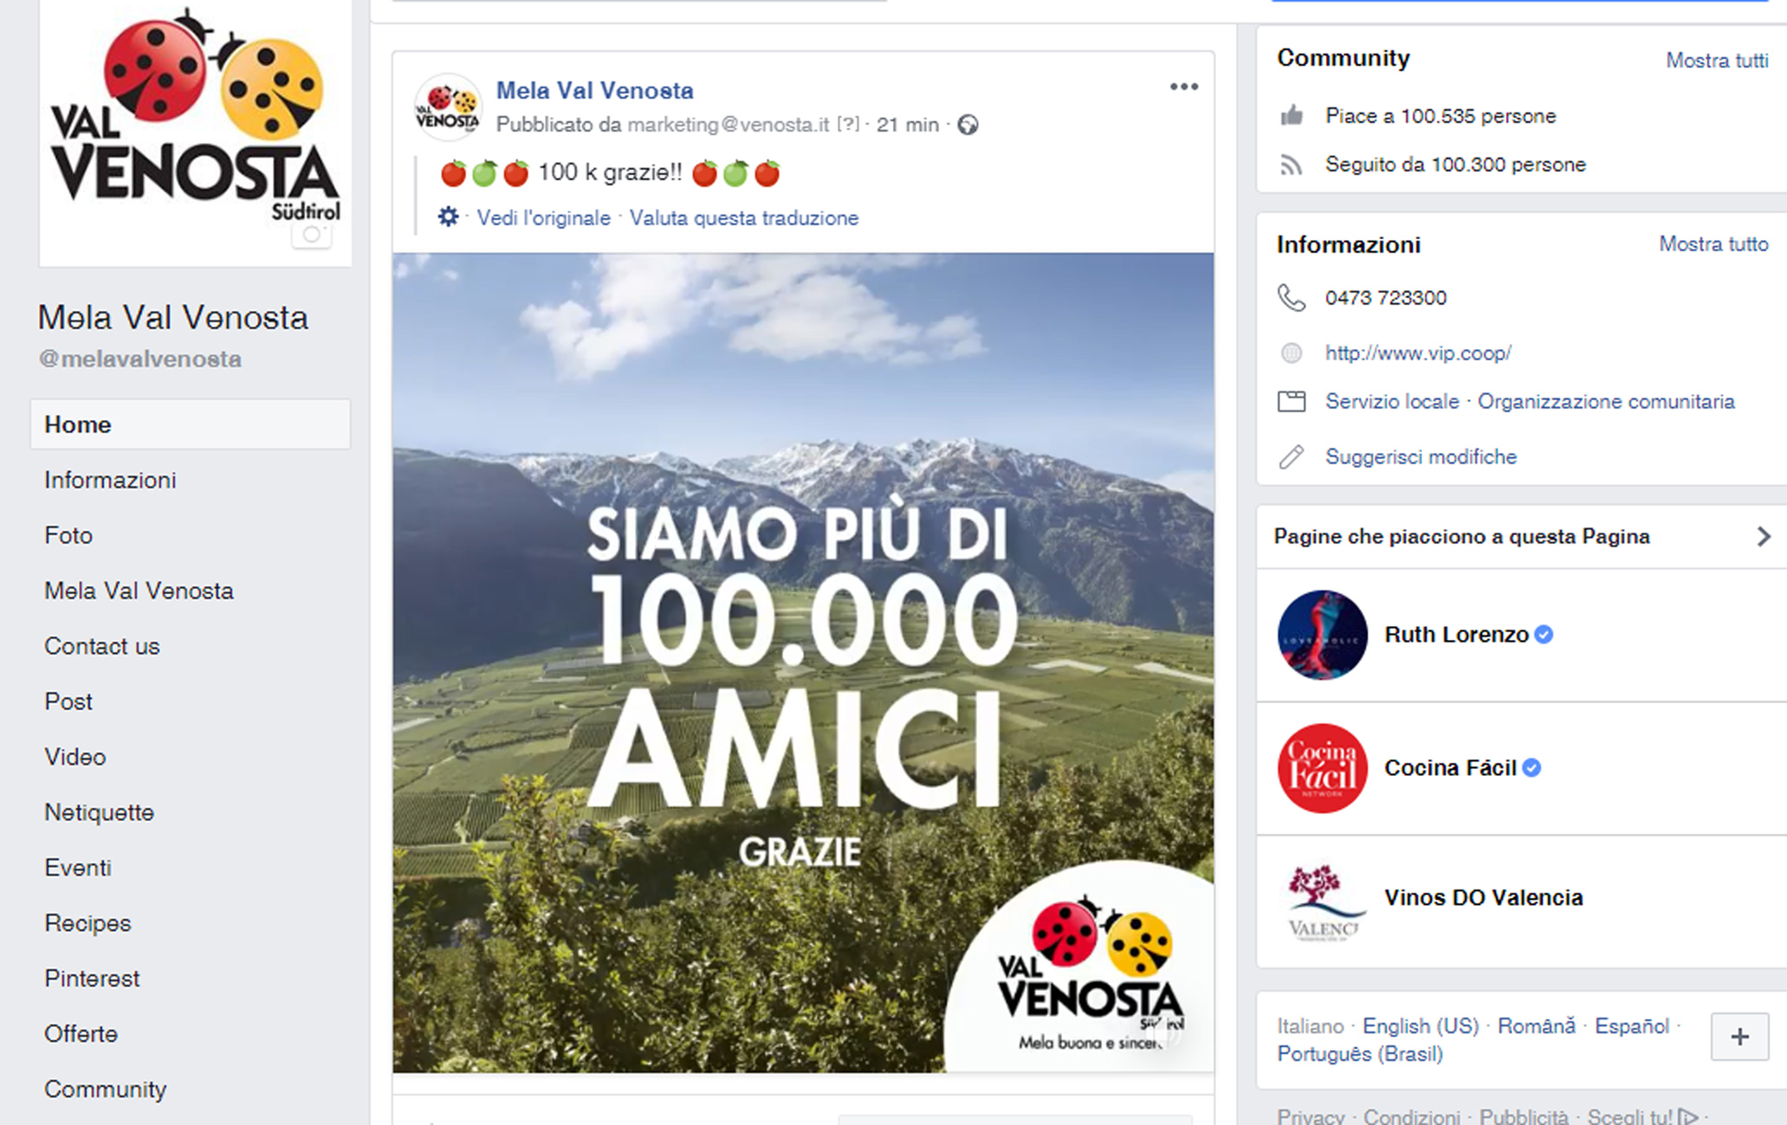Click the Cocina Fácil red logo
Viewport: 1787px width, 1125px height.
pyautogui.click(x=1322, y=768)
